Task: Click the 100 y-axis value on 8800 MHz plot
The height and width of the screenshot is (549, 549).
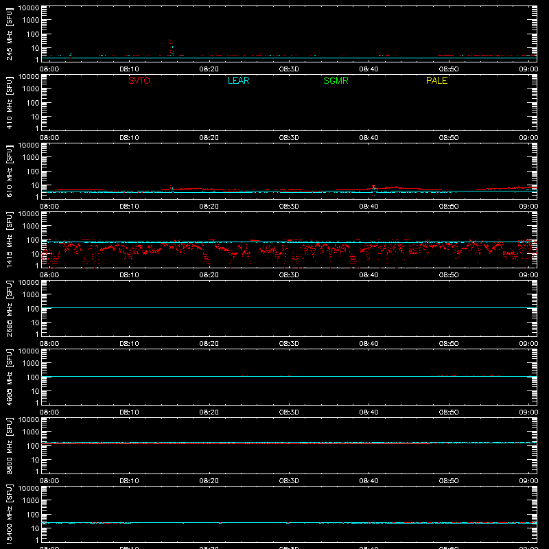Action: (x=33, y=446)
